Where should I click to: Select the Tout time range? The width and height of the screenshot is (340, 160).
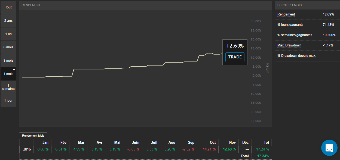click(8, 7)
